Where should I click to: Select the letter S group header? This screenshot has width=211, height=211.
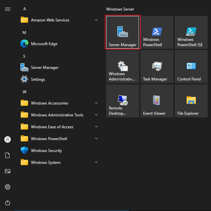[x=24, y=56]
